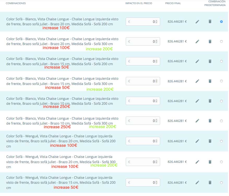Image resolution: width=229 pixels, height=196 pixels.
Task: Edit the Wengué Brazo 20 cm Sofá 300 cm combination
Action: (197, 162)
